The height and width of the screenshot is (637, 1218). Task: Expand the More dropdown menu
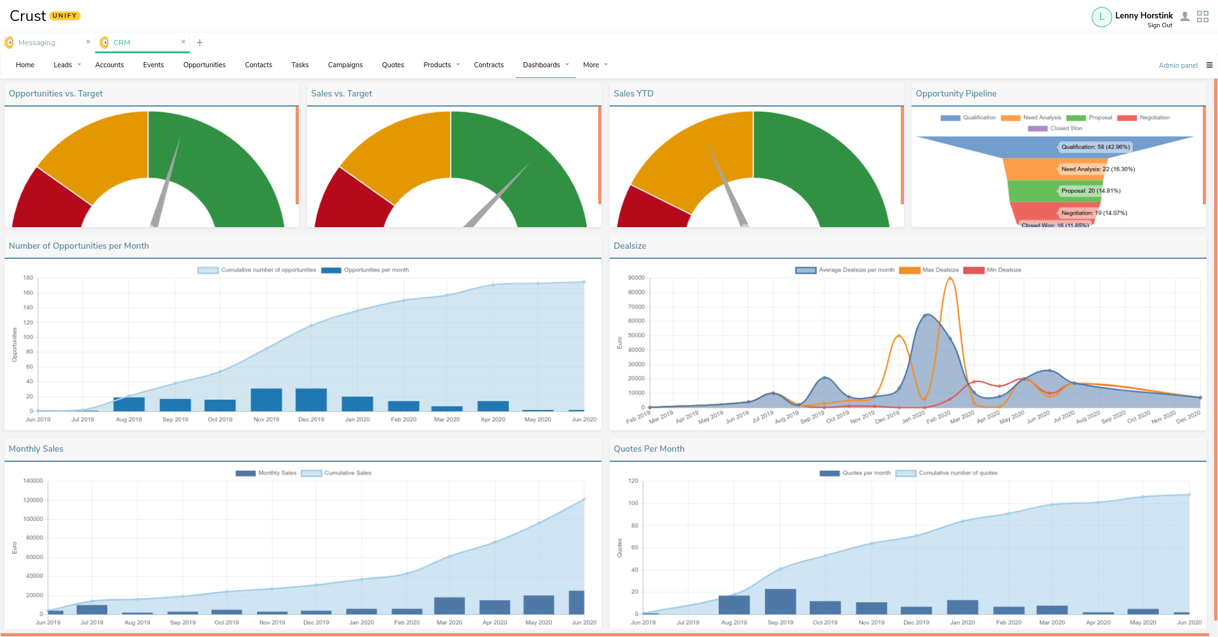[x=595, y=65]
